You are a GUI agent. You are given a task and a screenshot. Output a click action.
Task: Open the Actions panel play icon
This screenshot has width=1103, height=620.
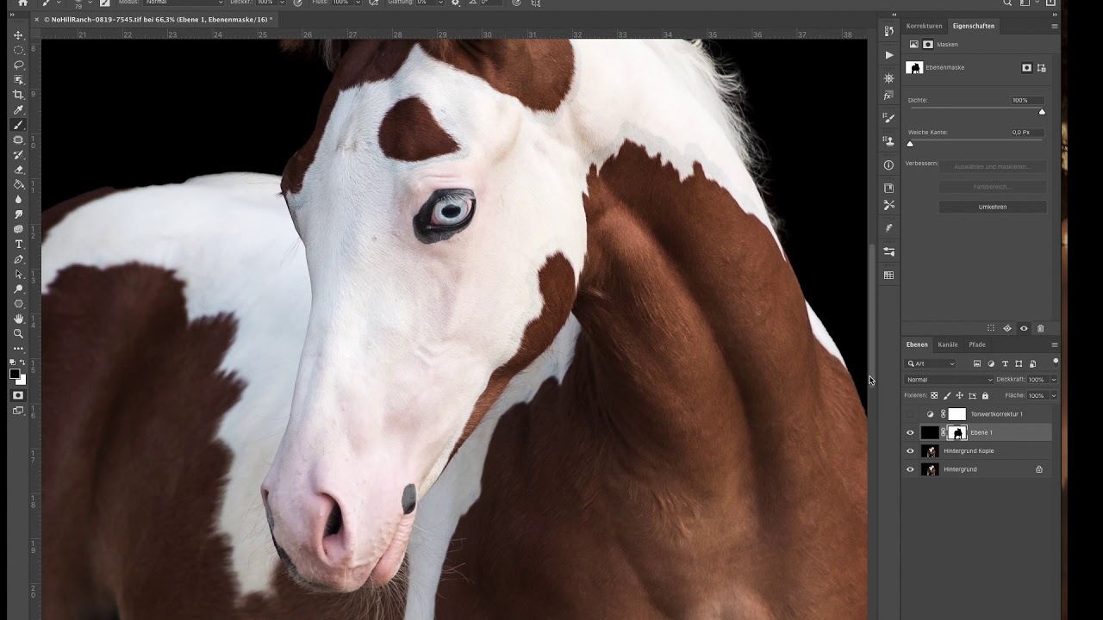pyautogui.click(x=888, y=55)
